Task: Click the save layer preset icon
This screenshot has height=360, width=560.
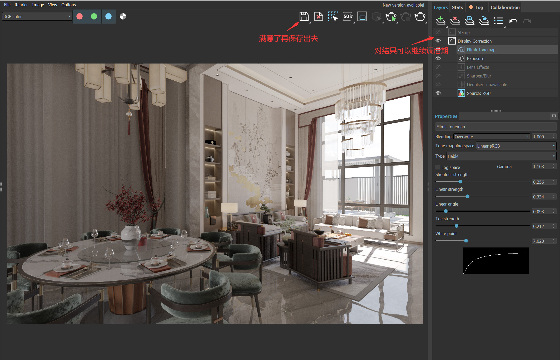Action: 469,21
